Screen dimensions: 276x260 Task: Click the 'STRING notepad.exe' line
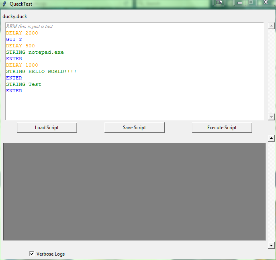point(35,52)
